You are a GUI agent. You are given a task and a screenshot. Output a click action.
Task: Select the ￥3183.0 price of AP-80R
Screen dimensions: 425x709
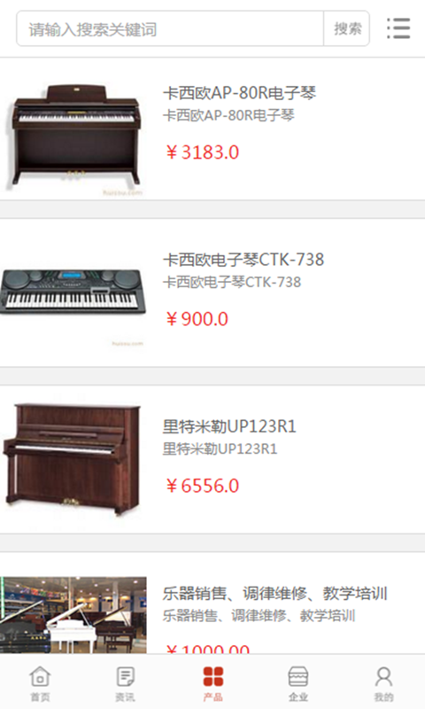click(x=203, y=152)
